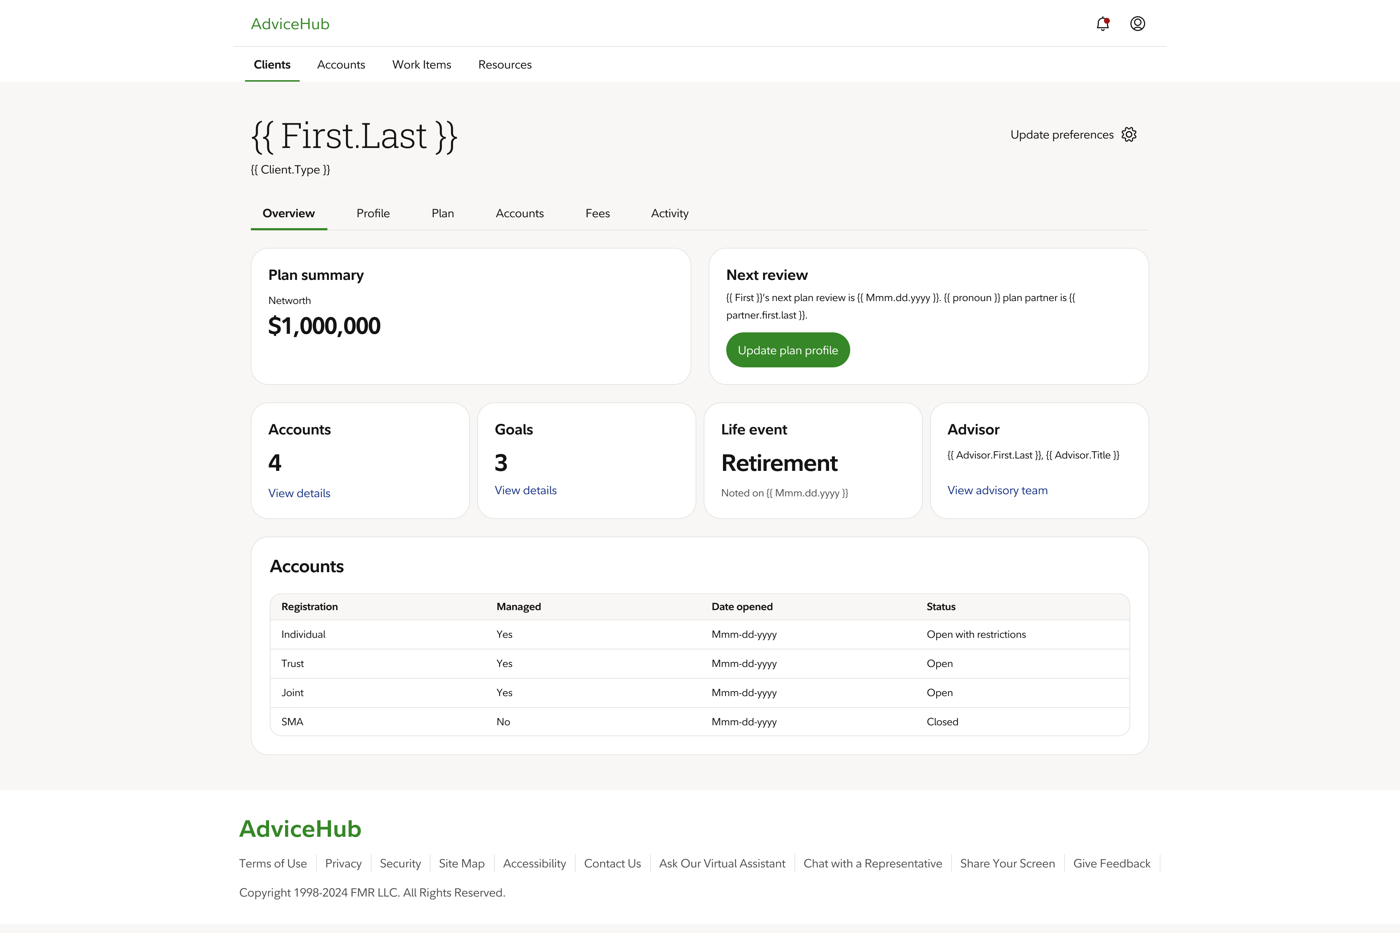Open the Security footer link
This screenshot has height=933, width=1400.
tap(400, 863)
